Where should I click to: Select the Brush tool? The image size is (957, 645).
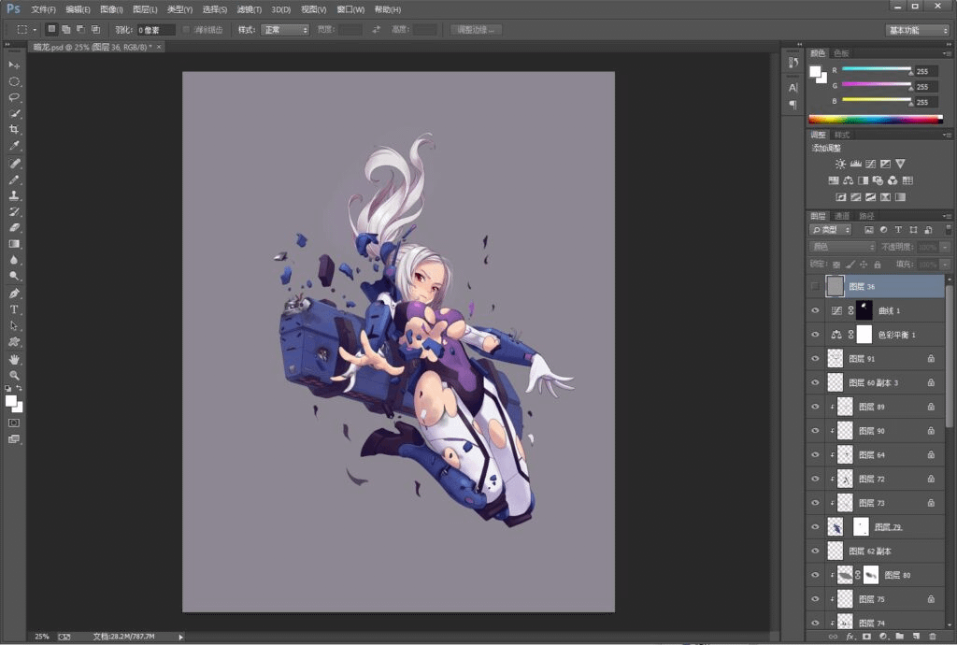click(13, 179)
